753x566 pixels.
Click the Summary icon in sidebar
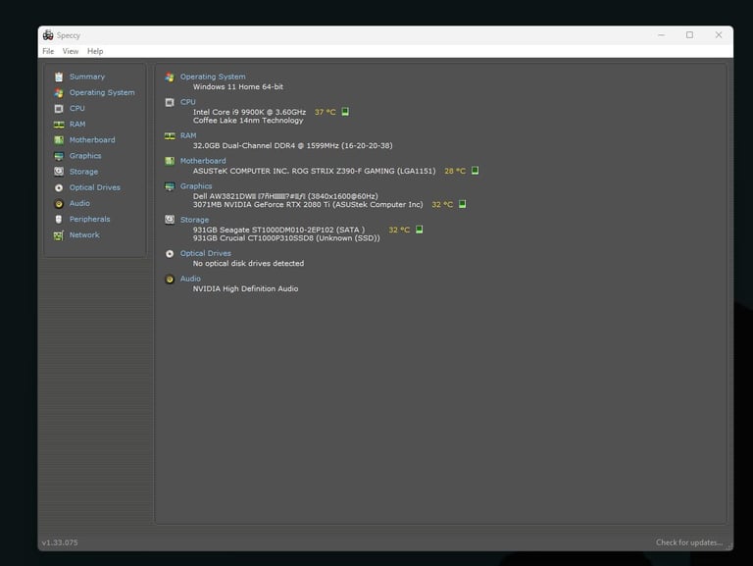point(59,77)
